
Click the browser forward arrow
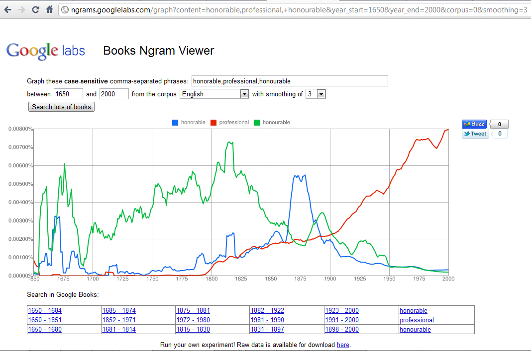(x=22, y=10)
